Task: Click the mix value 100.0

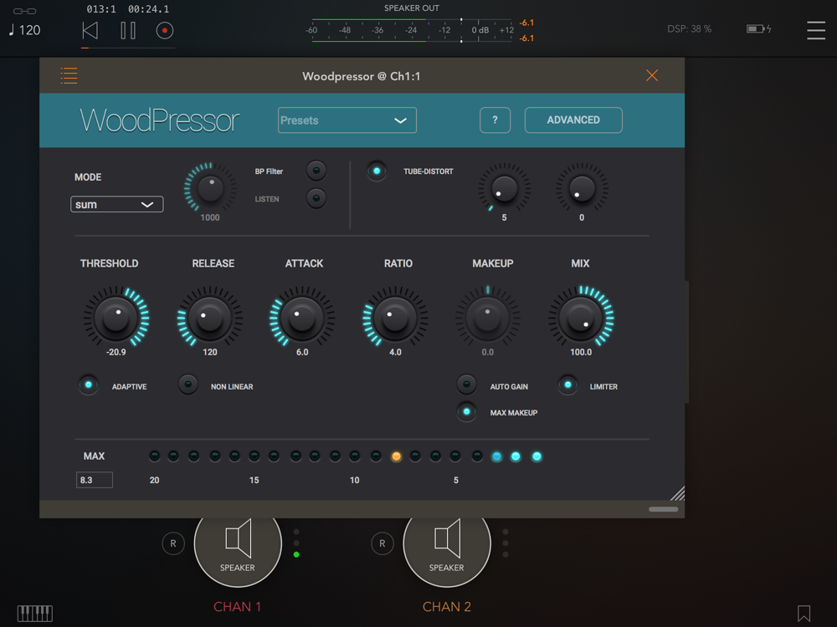Action: tap(581, 352)
